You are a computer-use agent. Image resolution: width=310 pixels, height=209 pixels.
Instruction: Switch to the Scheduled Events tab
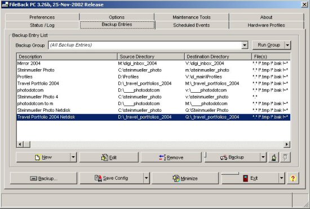[x=192, y=25]
